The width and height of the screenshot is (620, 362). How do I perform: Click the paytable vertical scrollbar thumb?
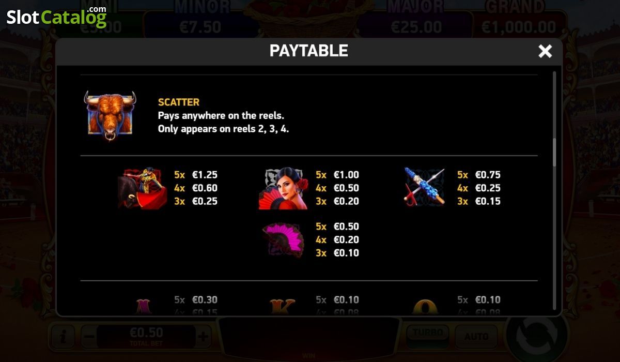(555, 152)
